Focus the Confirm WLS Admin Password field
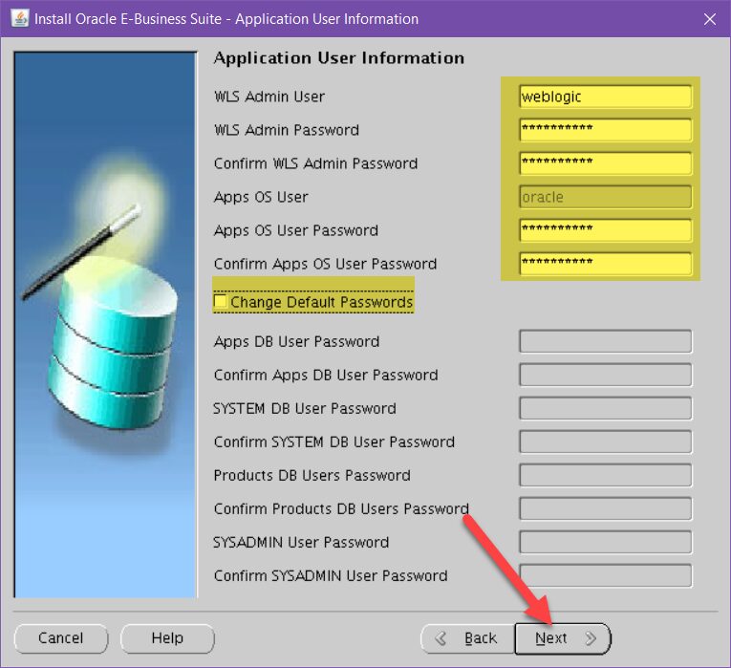Screen dimensions: 731x668 point(605,163)
